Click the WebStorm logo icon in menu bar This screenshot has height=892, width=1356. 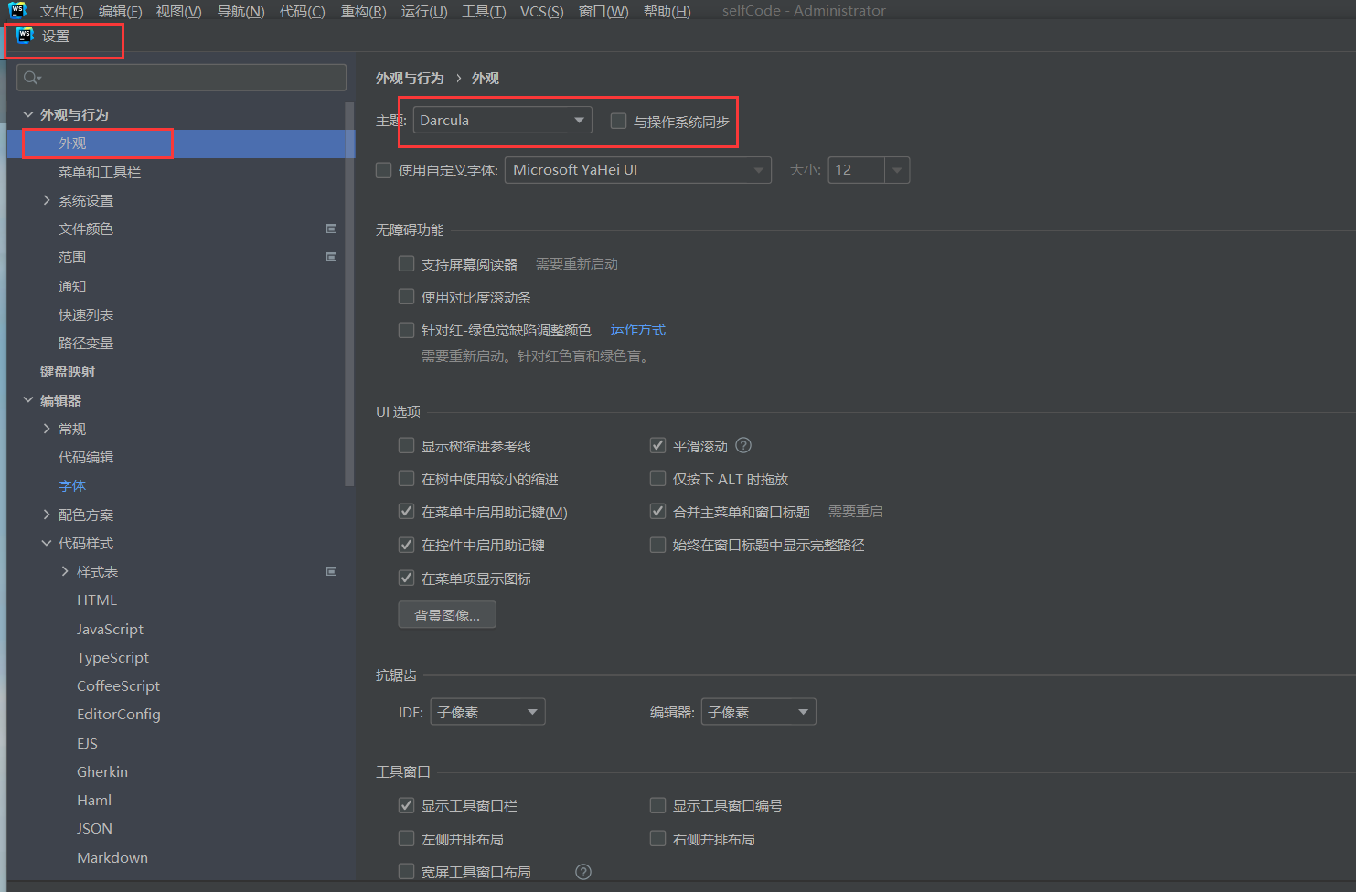coord(17,10)
